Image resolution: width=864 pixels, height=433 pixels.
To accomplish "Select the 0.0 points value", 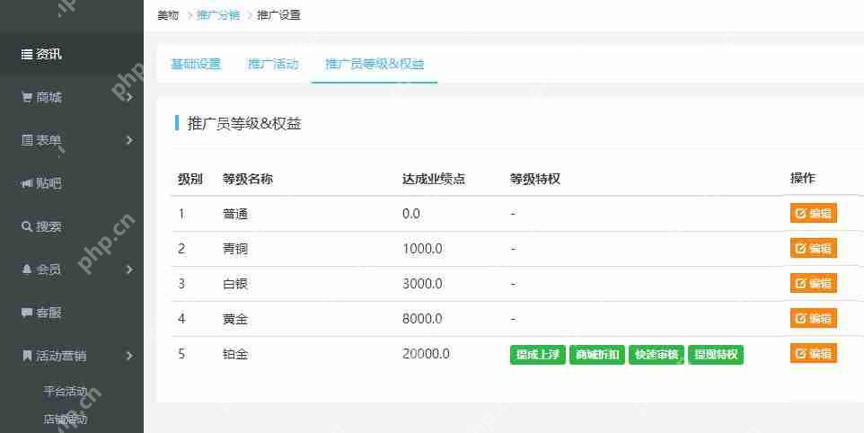I will [411, 214].
